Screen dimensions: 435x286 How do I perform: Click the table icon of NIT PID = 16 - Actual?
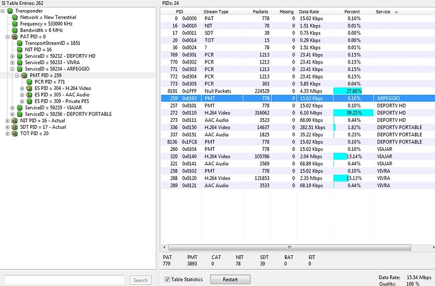pyautogui.click(x=14, y=121)
